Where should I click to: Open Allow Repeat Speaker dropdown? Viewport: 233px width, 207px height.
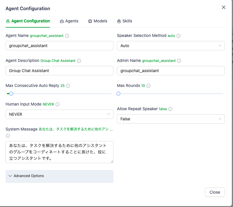[x=171, y=119]
